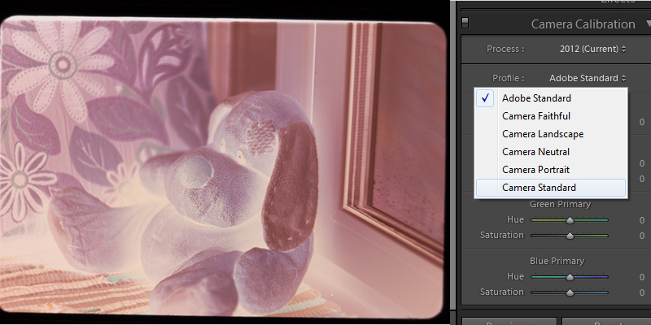Image resolution: width=651 pixels, height=325 pixels.
Task: Choose the Camera Faithful profile
Action: 551,116
